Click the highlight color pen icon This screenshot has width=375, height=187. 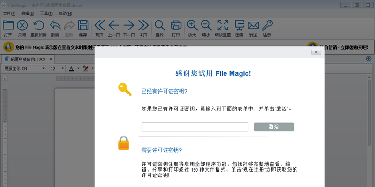click(x=85, y=69)
